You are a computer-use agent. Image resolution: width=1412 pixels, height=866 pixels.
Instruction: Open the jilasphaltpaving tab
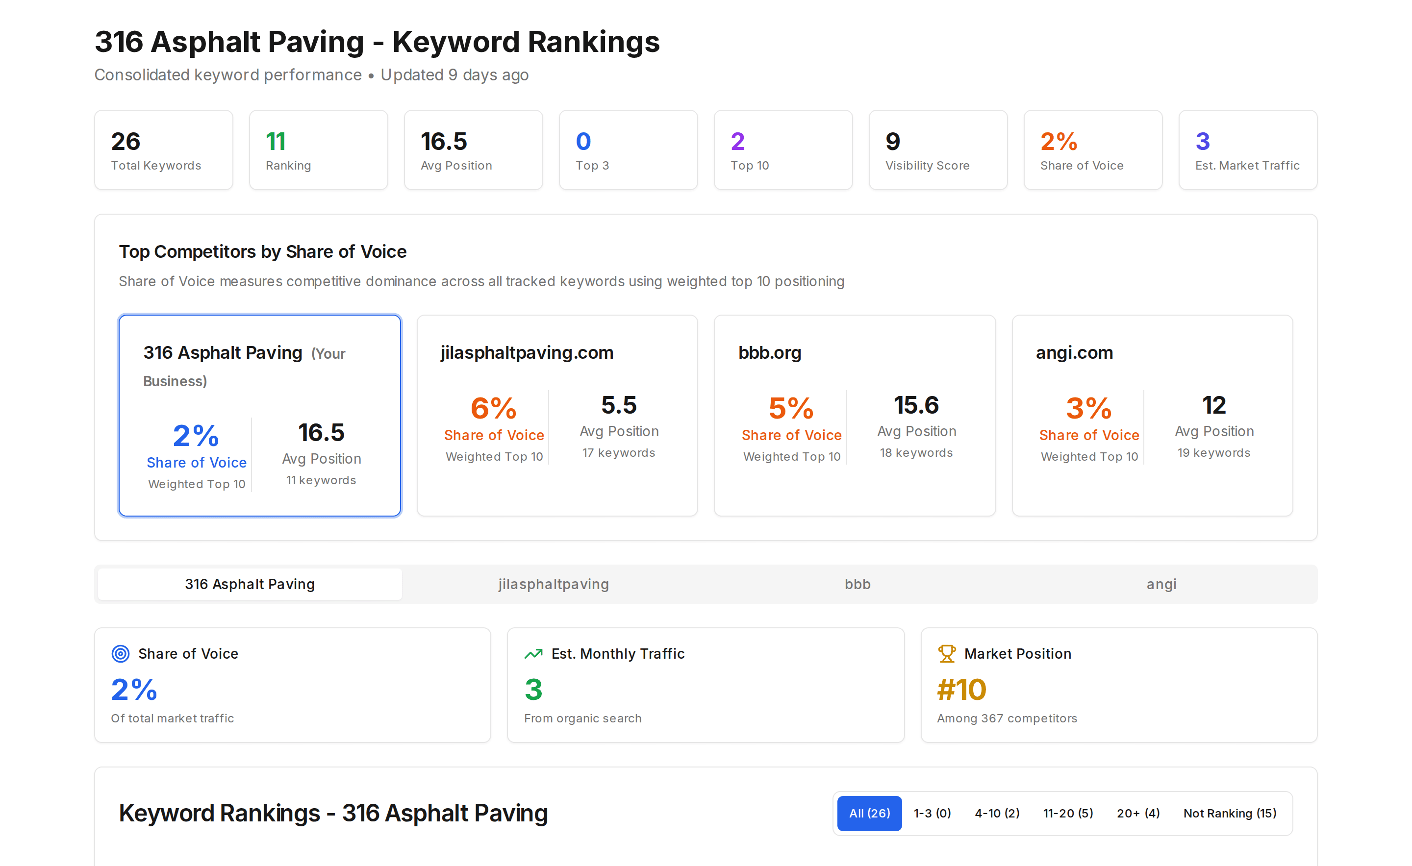tap(554, 584)
